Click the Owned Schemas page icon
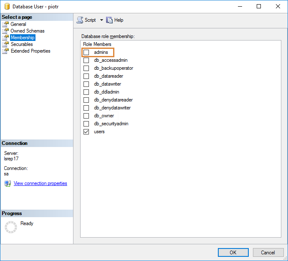This screenshot has width=288, height=261. pos(5,31)
